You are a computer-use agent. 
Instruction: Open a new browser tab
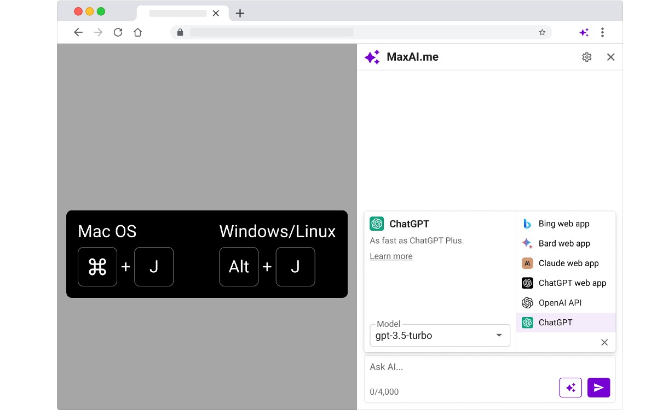[240, 13]
